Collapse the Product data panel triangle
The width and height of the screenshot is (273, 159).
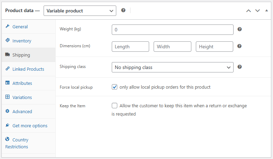(266, 11)
